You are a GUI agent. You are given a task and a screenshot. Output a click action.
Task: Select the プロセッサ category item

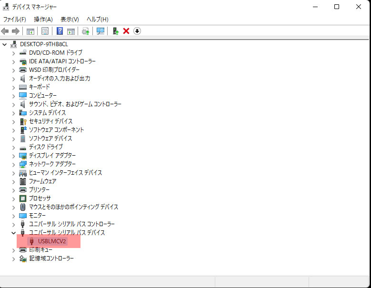(x=40, y=199)
